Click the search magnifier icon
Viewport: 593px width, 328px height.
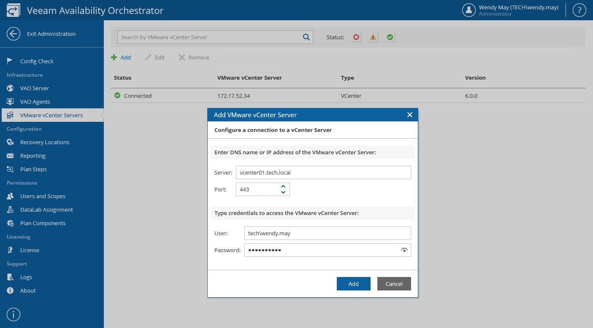[x=306, y=37]
